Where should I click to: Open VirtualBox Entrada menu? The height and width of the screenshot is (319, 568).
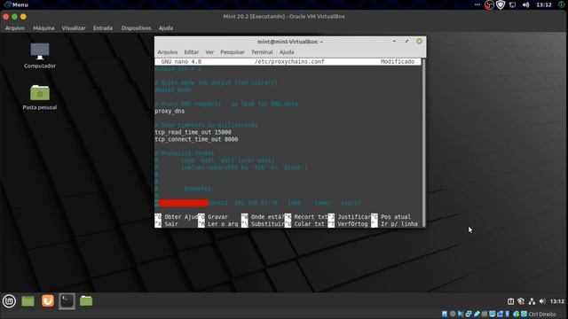tap(103, 27)
